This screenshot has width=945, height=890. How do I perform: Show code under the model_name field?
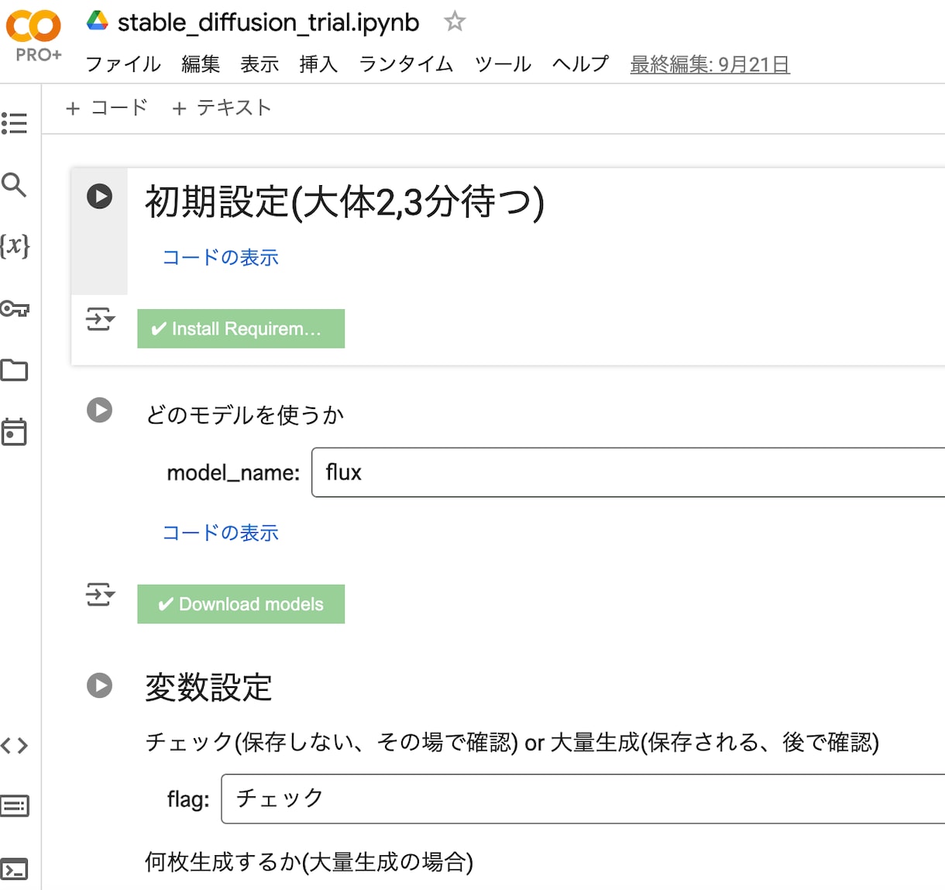220,533
